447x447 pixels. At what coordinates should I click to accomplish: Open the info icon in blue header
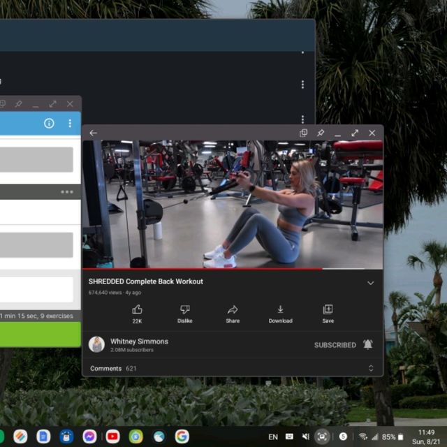coord(49,124)
